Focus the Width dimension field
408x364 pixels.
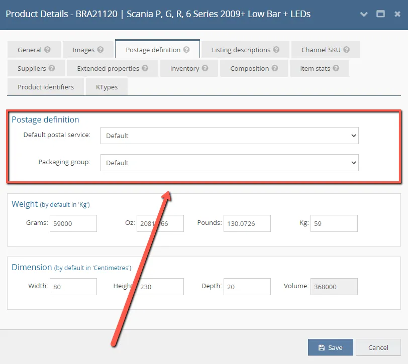pos(73,287)
